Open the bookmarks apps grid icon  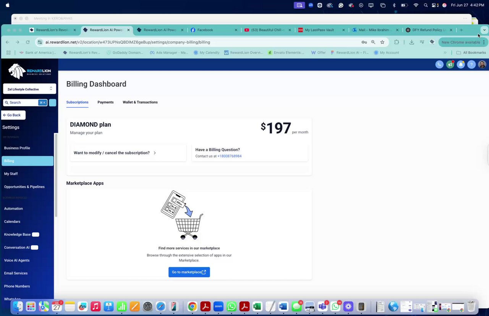8,53
